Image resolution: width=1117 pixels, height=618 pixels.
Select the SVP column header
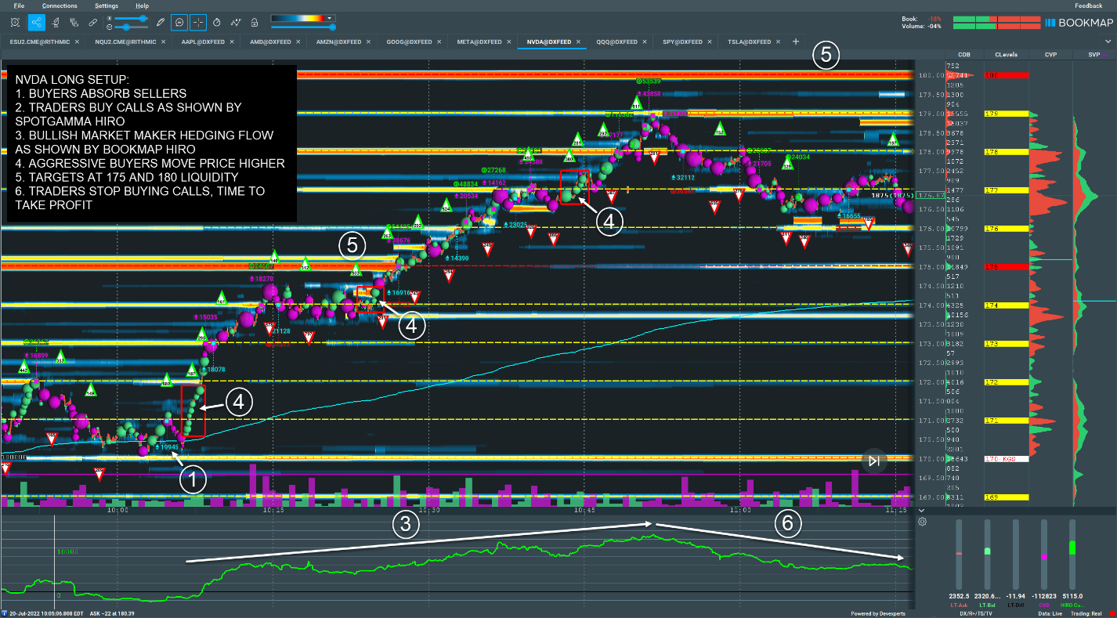(x=1094, y=55)
